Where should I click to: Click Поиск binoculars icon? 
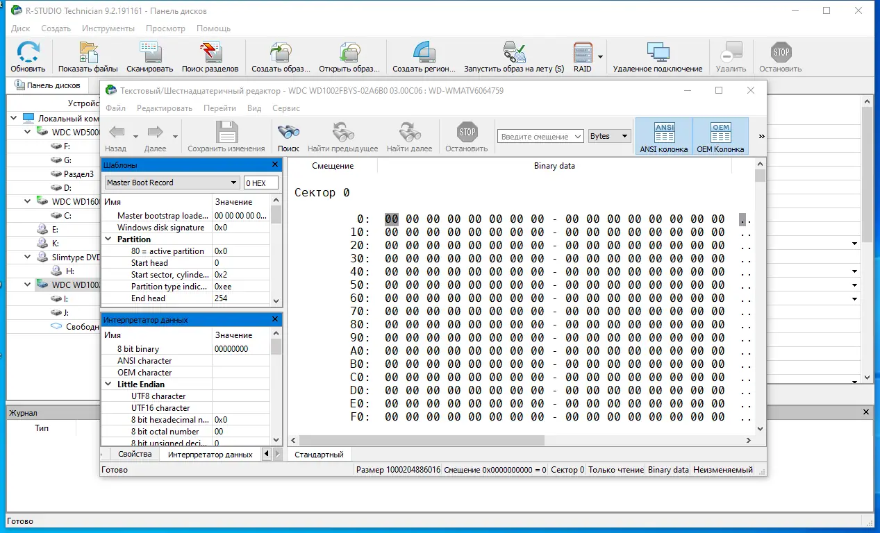(288, 132)
